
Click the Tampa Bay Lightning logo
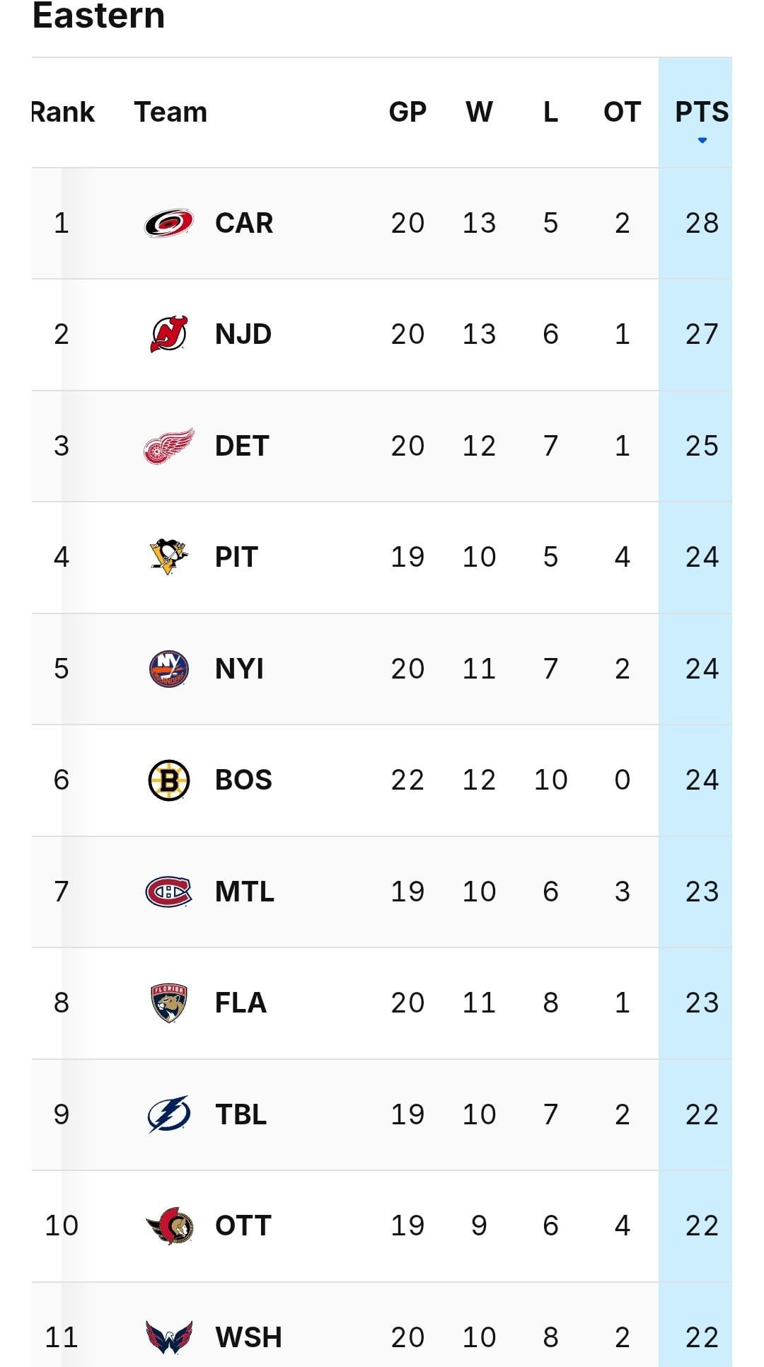pos(169,1114)
